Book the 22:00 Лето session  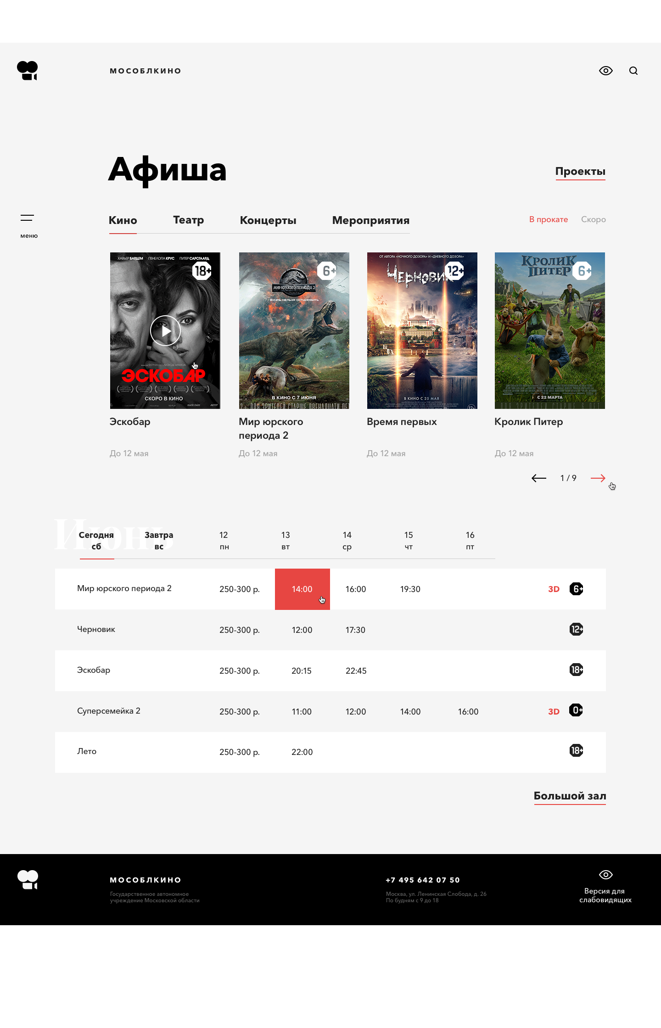point(302,752)
